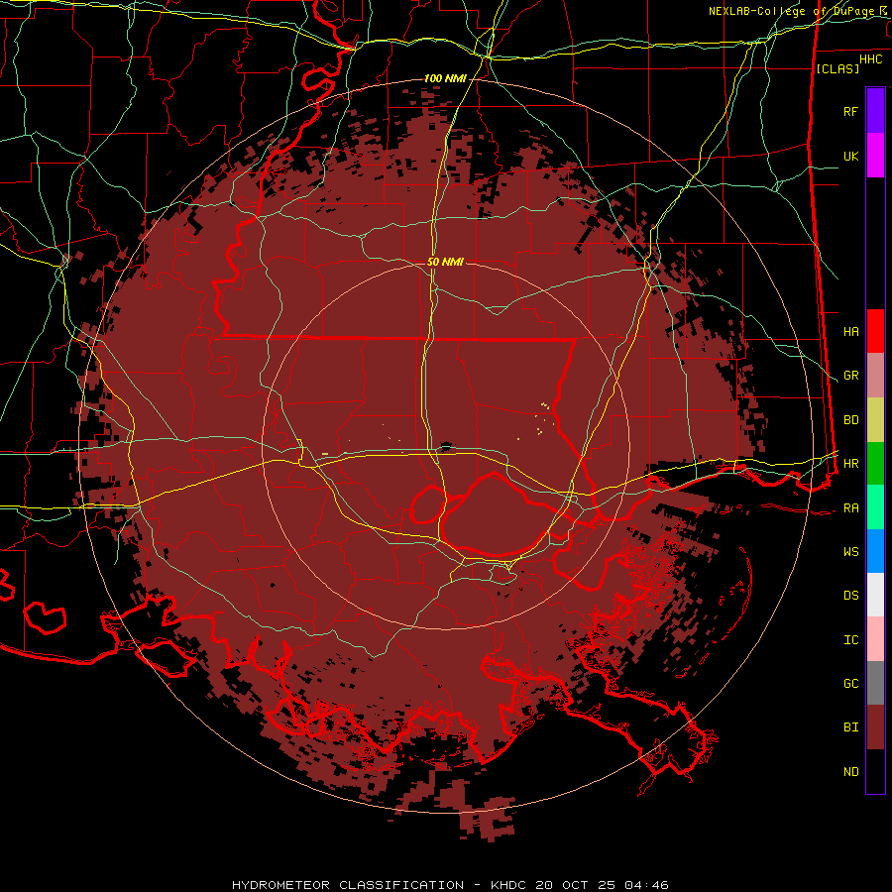The image size is (892, 892).
Task: Click the WS legend label
Action: pyautogui.click(x=850, y=552)
